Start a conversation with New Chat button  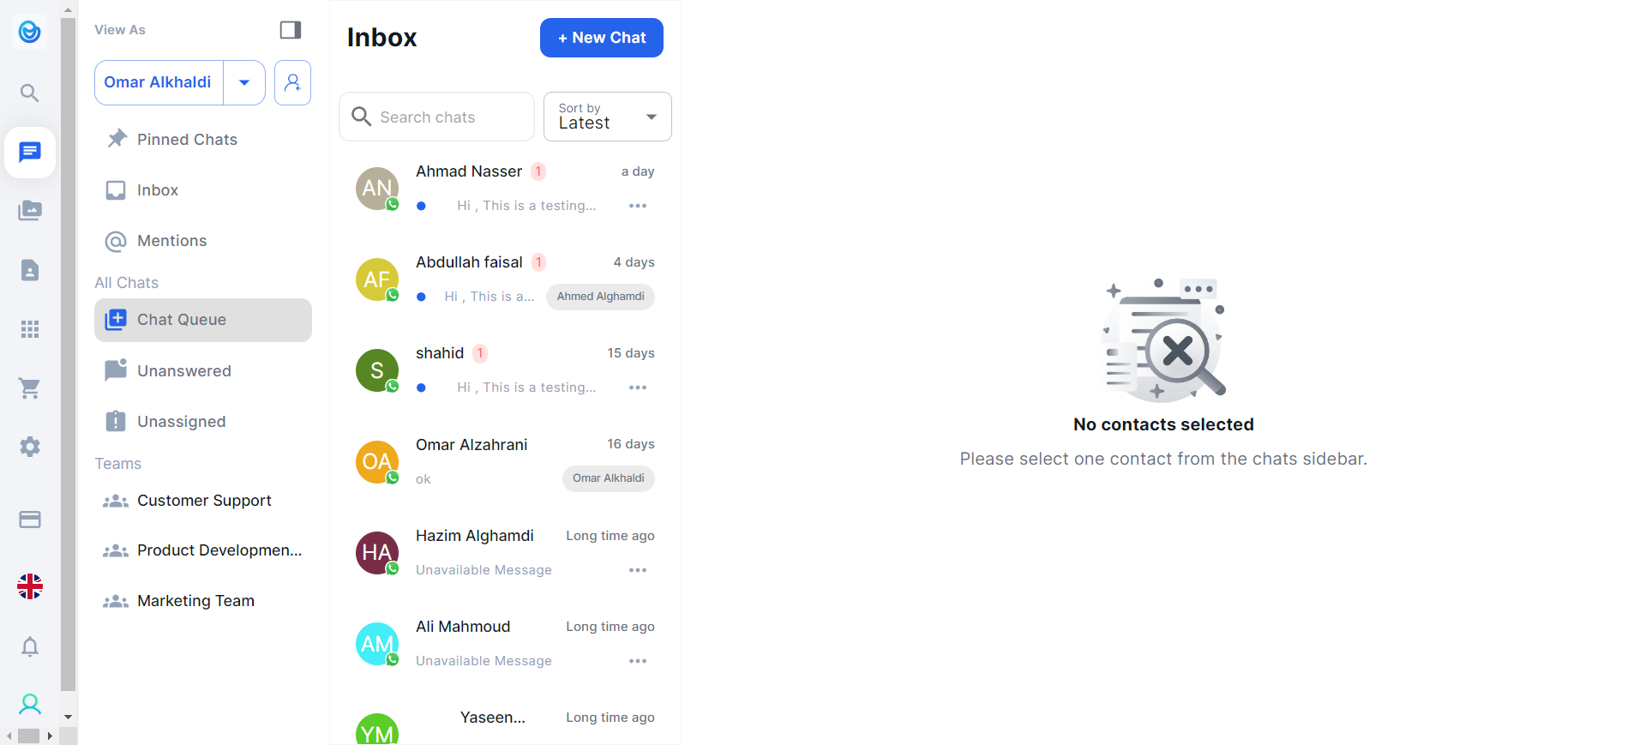(x=601, y=38)
